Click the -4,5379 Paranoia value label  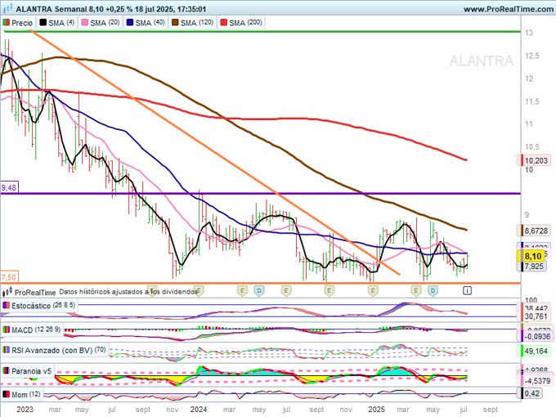click(x=536, y=381)
